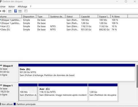Open the Fichier menu
This screenshot has width=138, height=107.
(x=3, y=7)
